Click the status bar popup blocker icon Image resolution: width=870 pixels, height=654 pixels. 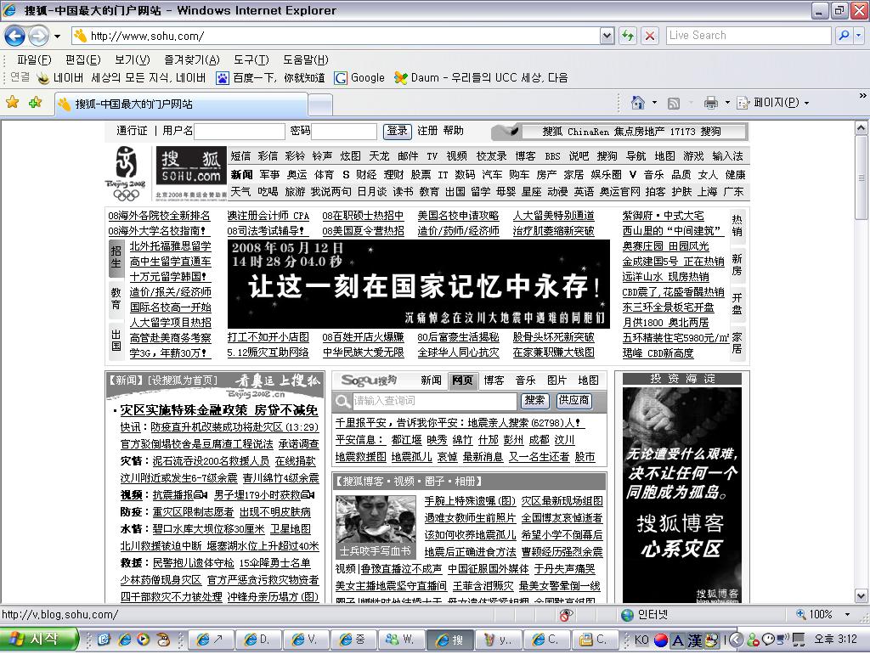(566, 615)
